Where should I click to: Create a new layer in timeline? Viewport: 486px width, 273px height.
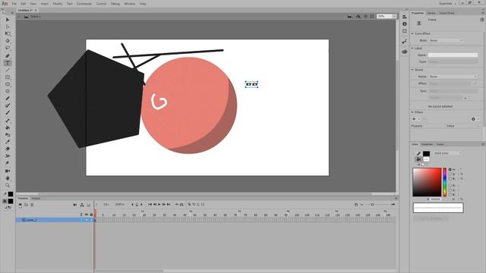click(x=21, y=205)
